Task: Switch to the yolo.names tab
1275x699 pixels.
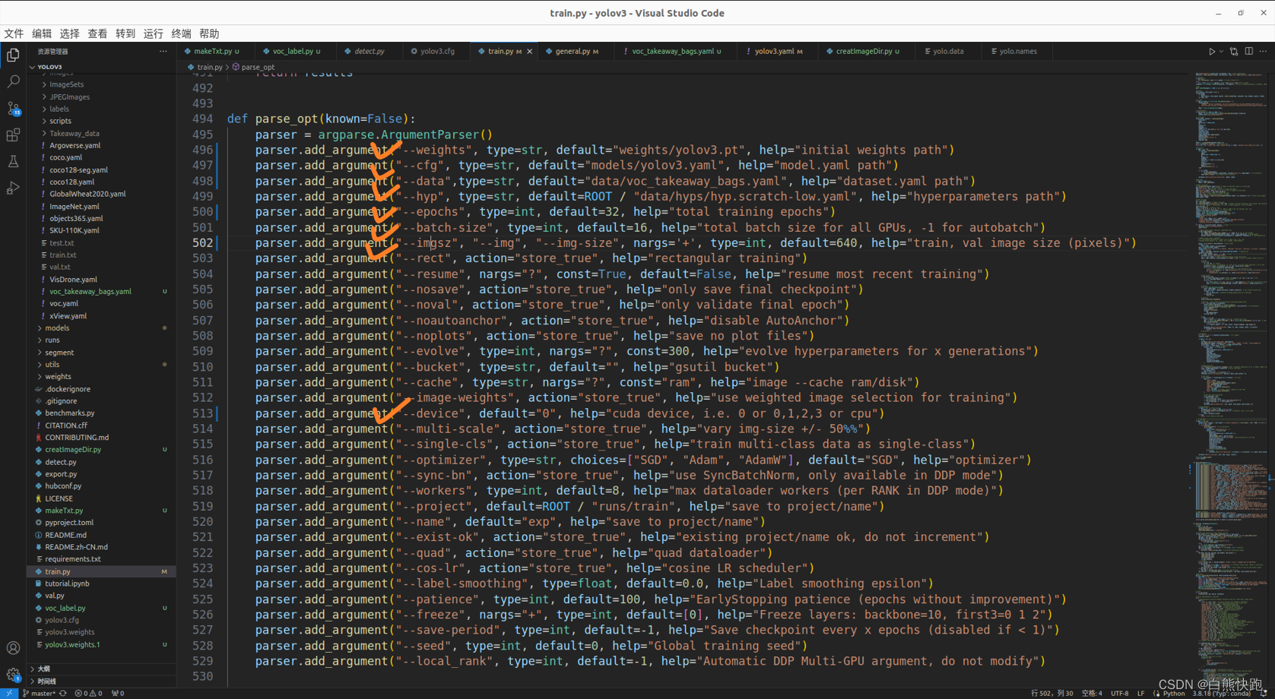Action: pyautogui.click(x=1016, y=52)
